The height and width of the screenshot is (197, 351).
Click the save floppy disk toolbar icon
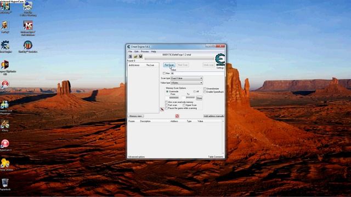click(x=140, y=56)
